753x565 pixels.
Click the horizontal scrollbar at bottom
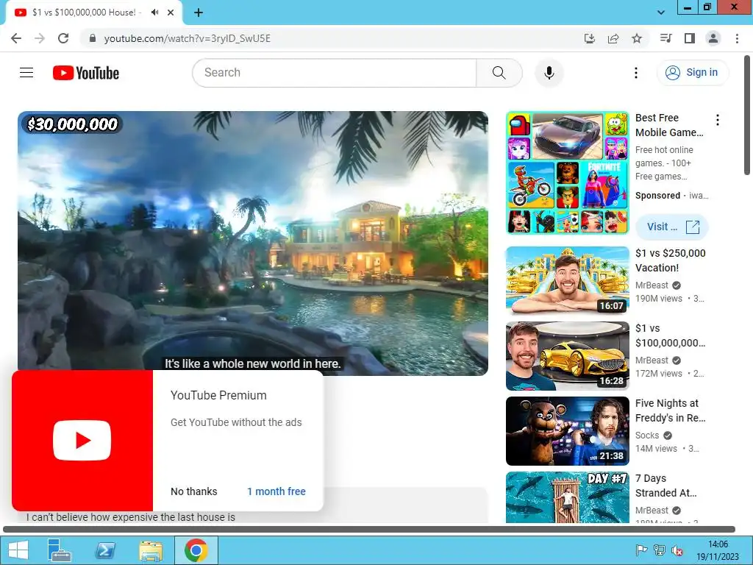point(369,529)
